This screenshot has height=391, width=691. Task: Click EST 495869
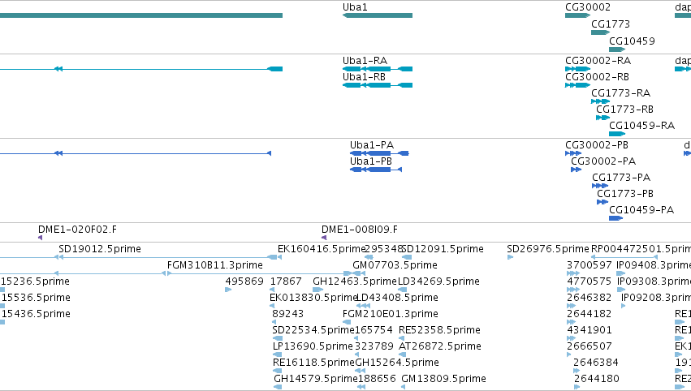point(244,281)
